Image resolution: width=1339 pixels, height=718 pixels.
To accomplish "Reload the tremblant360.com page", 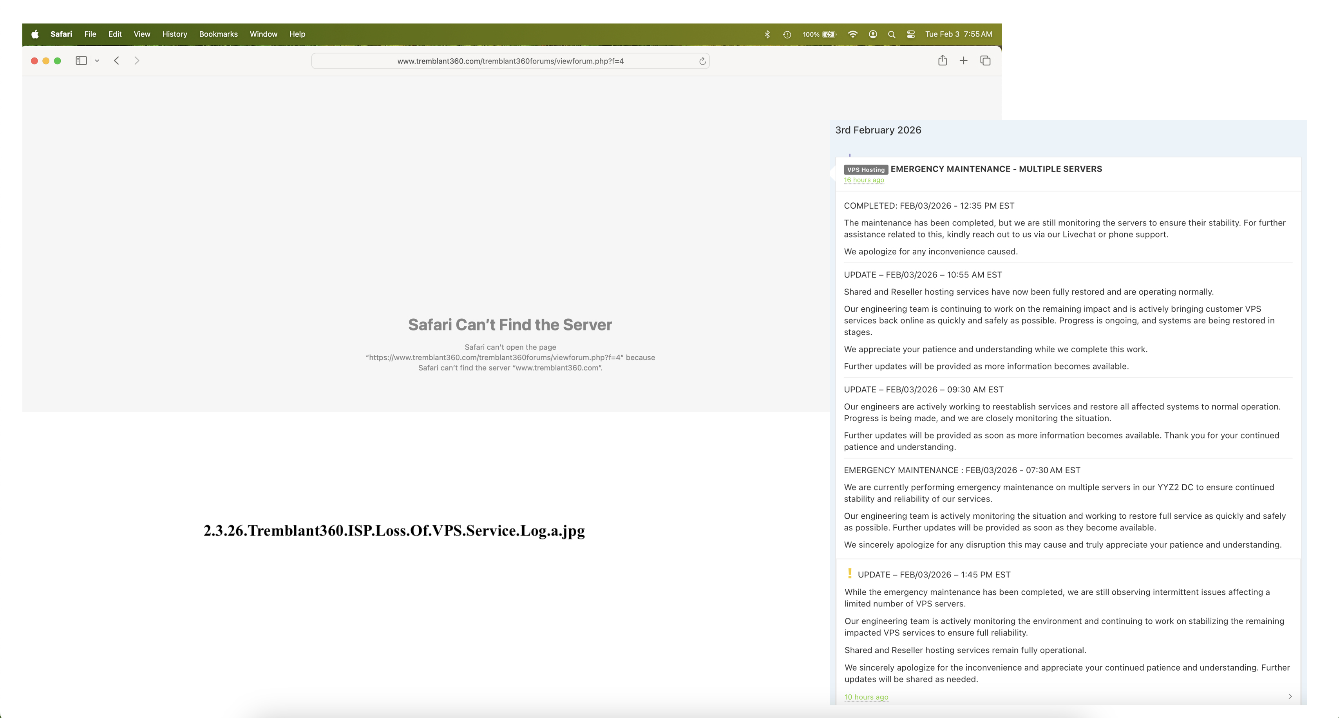I will [702, 61].
